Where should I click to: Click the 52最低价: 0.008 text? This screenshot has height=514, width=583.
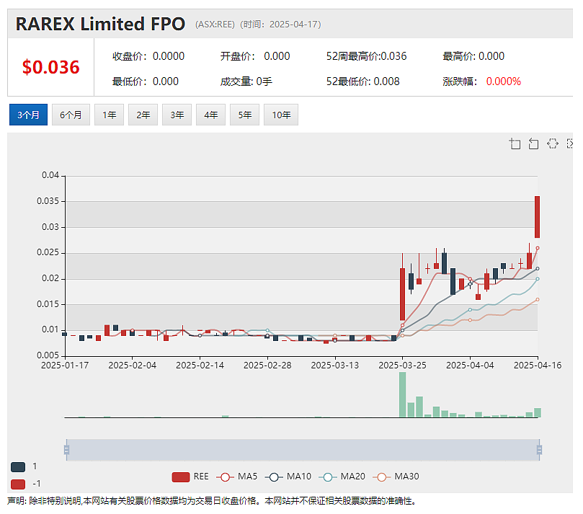click(x=363, y=81)
